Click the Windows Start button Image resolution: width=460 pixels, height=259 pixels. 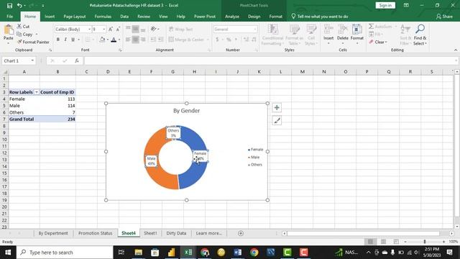(8, 253)
